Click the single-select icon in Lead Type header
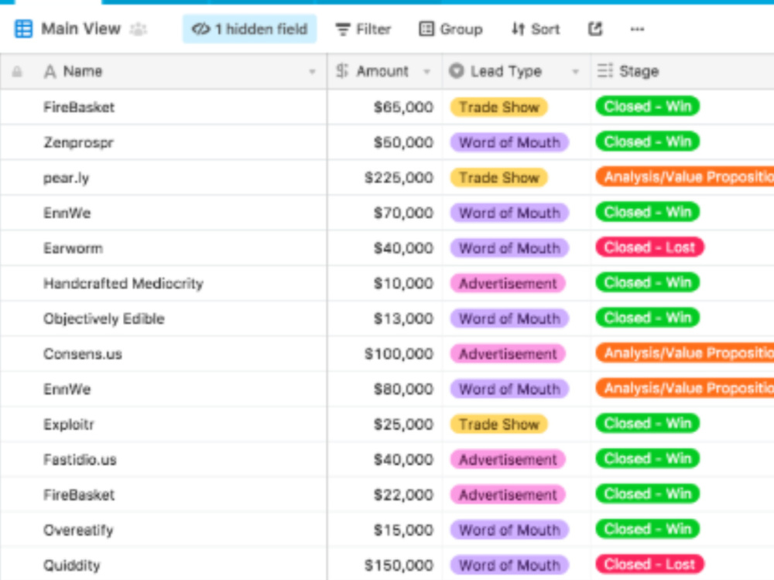Viewport: 774px width, 580px height. coord(457,71)
